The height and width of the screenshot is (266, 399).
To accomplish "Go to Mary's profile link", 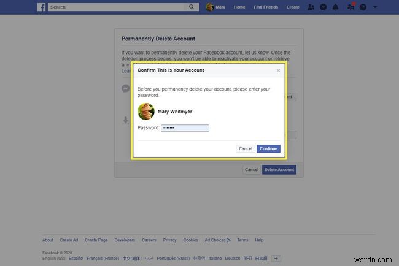I will pyautogui.click(x=220, y=7).
